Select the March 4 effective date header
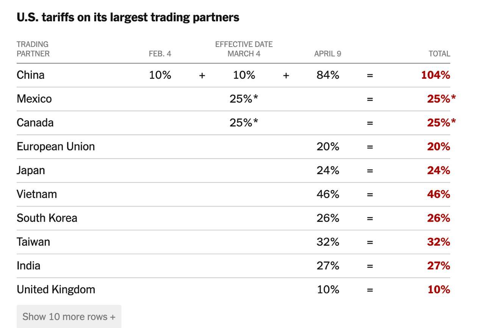Screen dimensions: 485x328 (x=244, y=54)
